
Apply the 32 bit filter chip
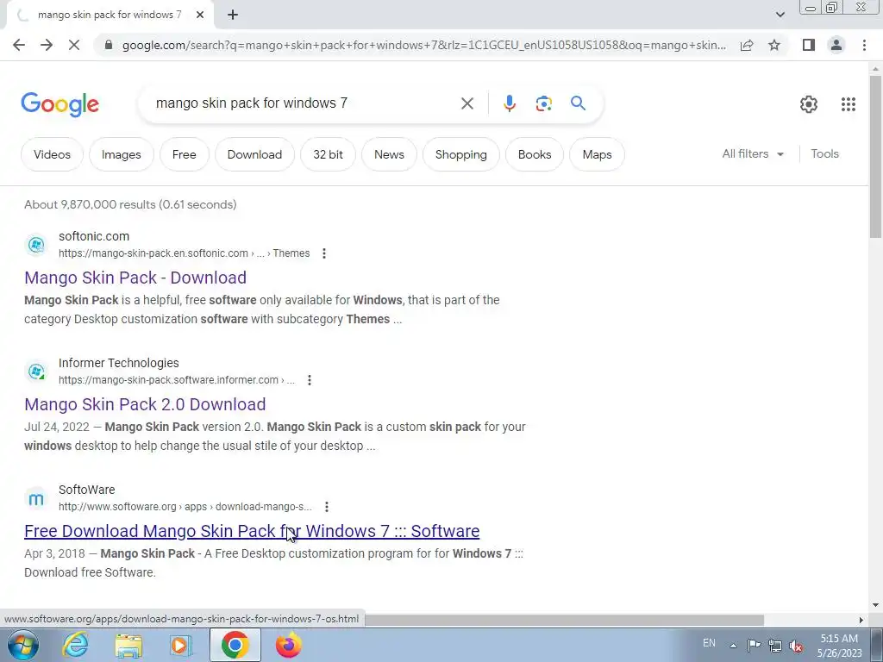click(x=328, y=154)
